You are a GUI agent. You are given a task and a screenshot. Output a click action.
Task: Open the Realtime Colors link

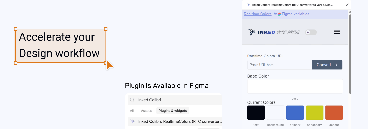tap(258, 14)
